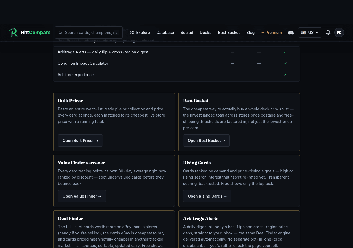
Task: Open the Decks nav item
Action: click(206, 33)
